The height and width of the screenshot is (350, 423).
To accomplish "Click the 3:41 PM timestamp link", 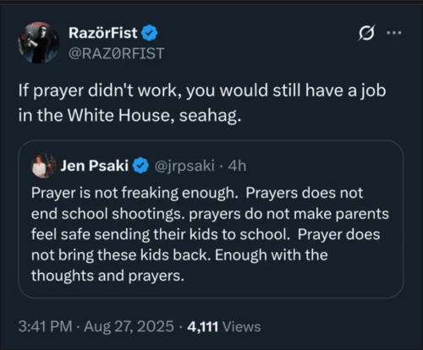I will point(45,326).
